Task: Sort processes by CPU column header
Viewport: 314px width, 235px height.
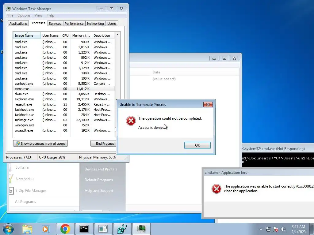Action: (x=66, y=35)
